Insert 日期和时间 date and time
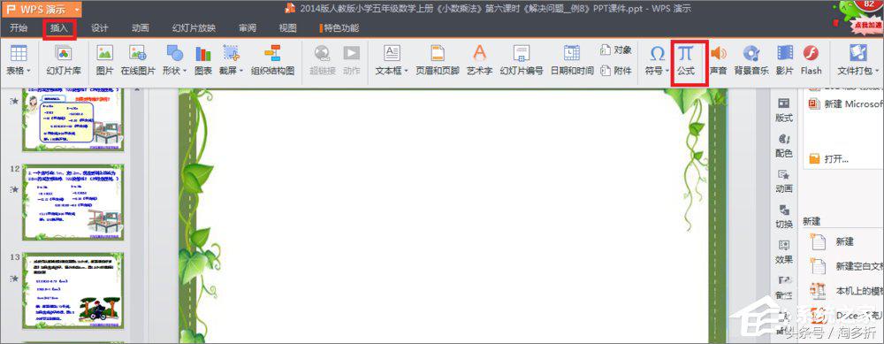884x344 pixels. pos(572,61)
